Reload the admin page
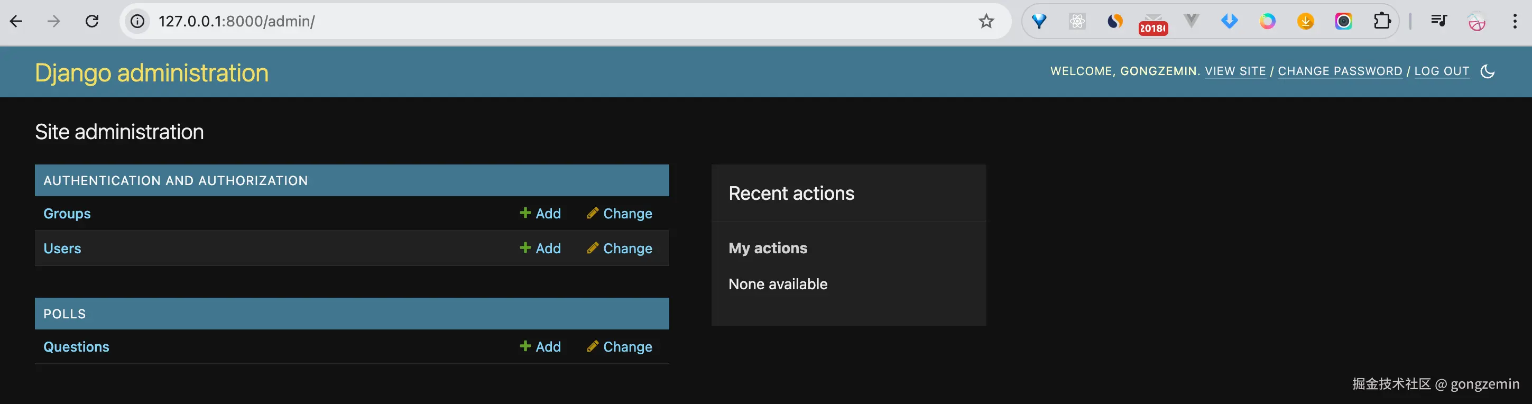Image resolution: width=1532 pixels, height=404 pixels. (92, 22)
